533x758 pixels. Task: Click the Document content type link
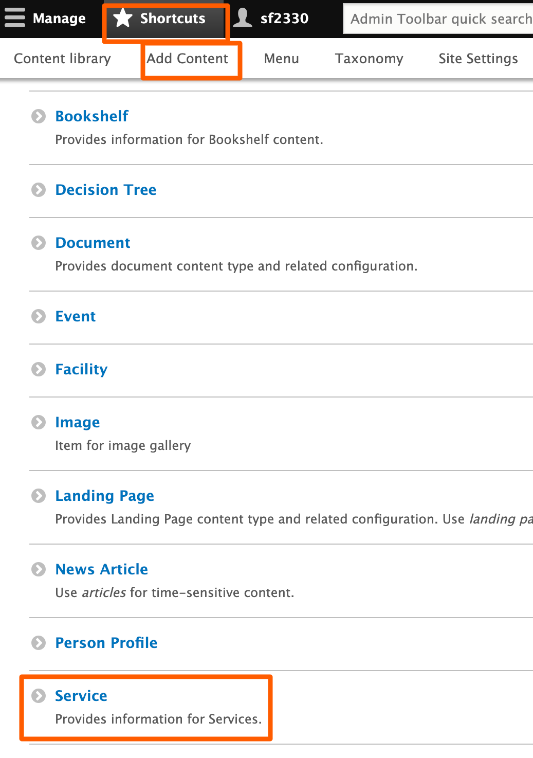93,243
